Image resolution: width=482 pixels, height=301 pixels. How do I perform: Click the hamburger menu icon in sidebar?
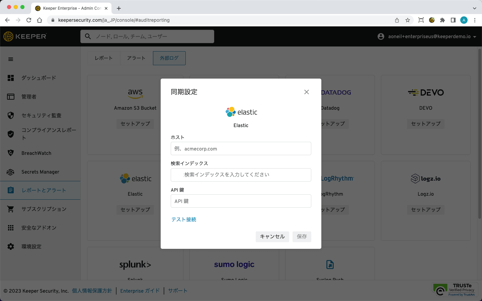point(11,59)
